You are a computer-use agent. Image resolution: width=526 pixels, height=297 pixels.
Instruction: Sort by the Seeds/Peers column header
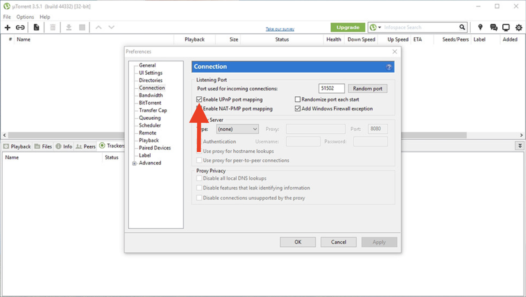tap(455, 39)
